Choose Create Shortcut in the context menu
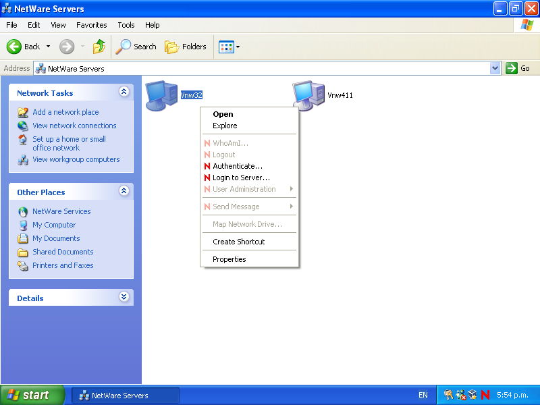 click(249, 242)
